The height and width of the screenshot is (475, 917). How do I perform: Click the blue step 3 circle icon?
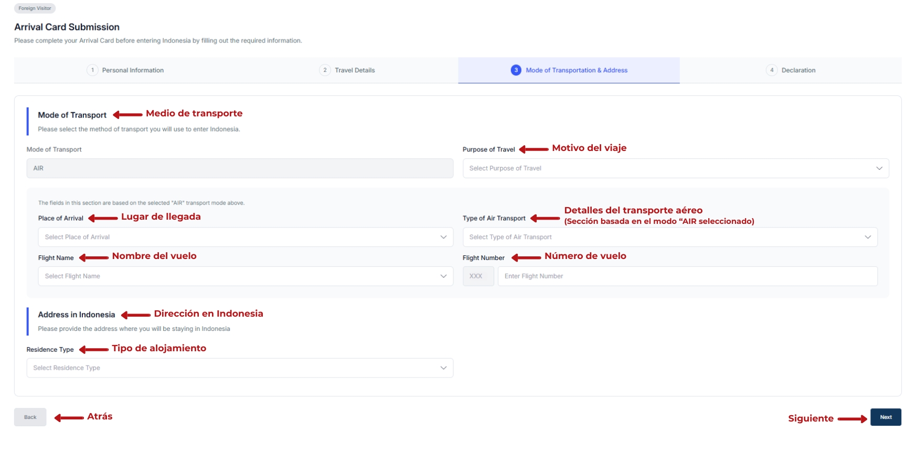tap(516, 70)
